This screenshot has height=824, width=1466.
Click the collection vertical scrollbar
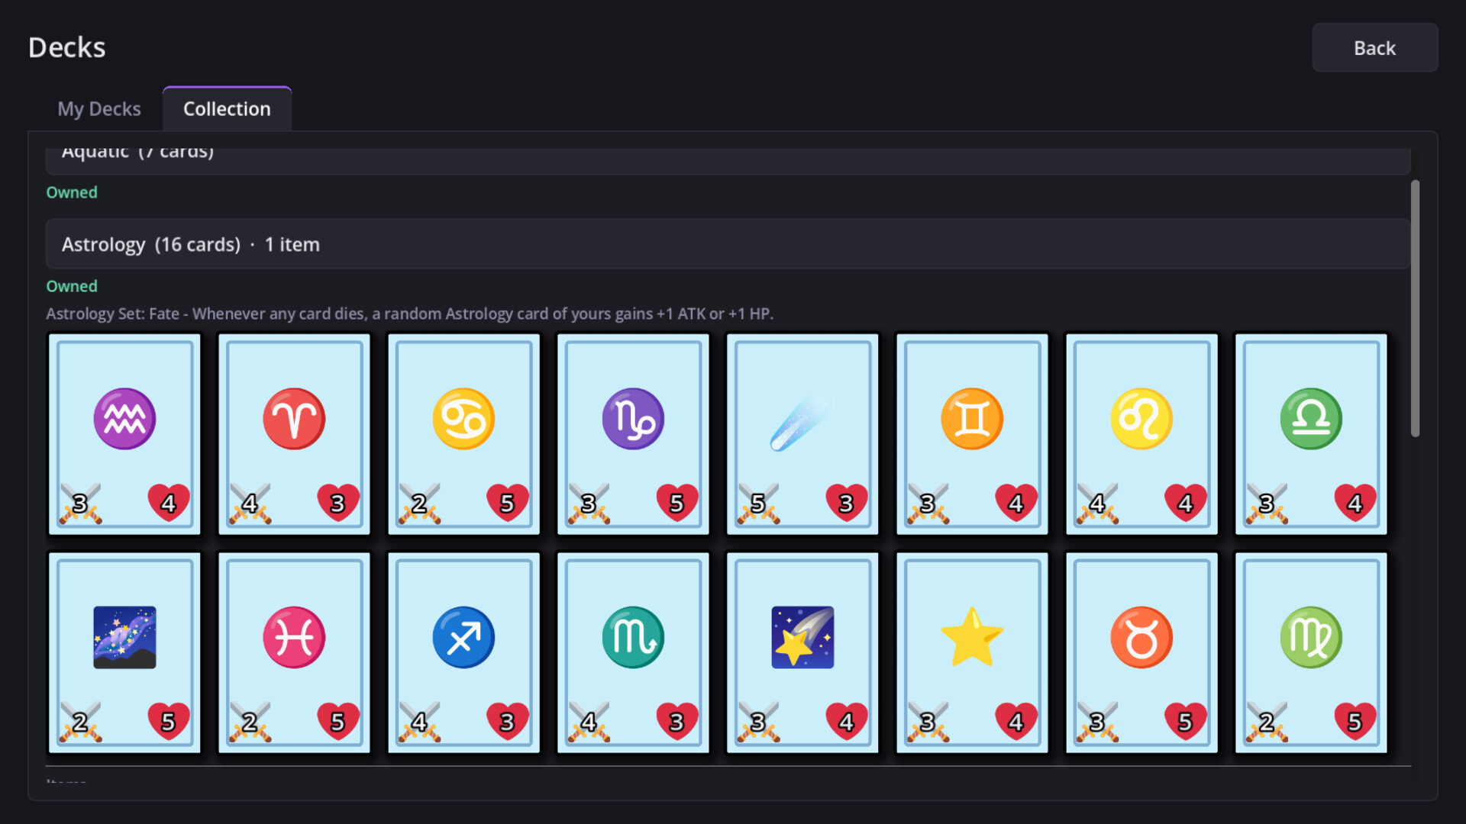pos(1415,308)
